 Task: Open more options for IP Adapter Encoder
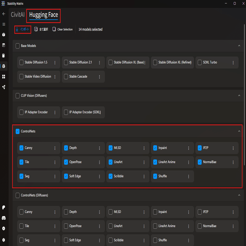click(x=55, y=112)
